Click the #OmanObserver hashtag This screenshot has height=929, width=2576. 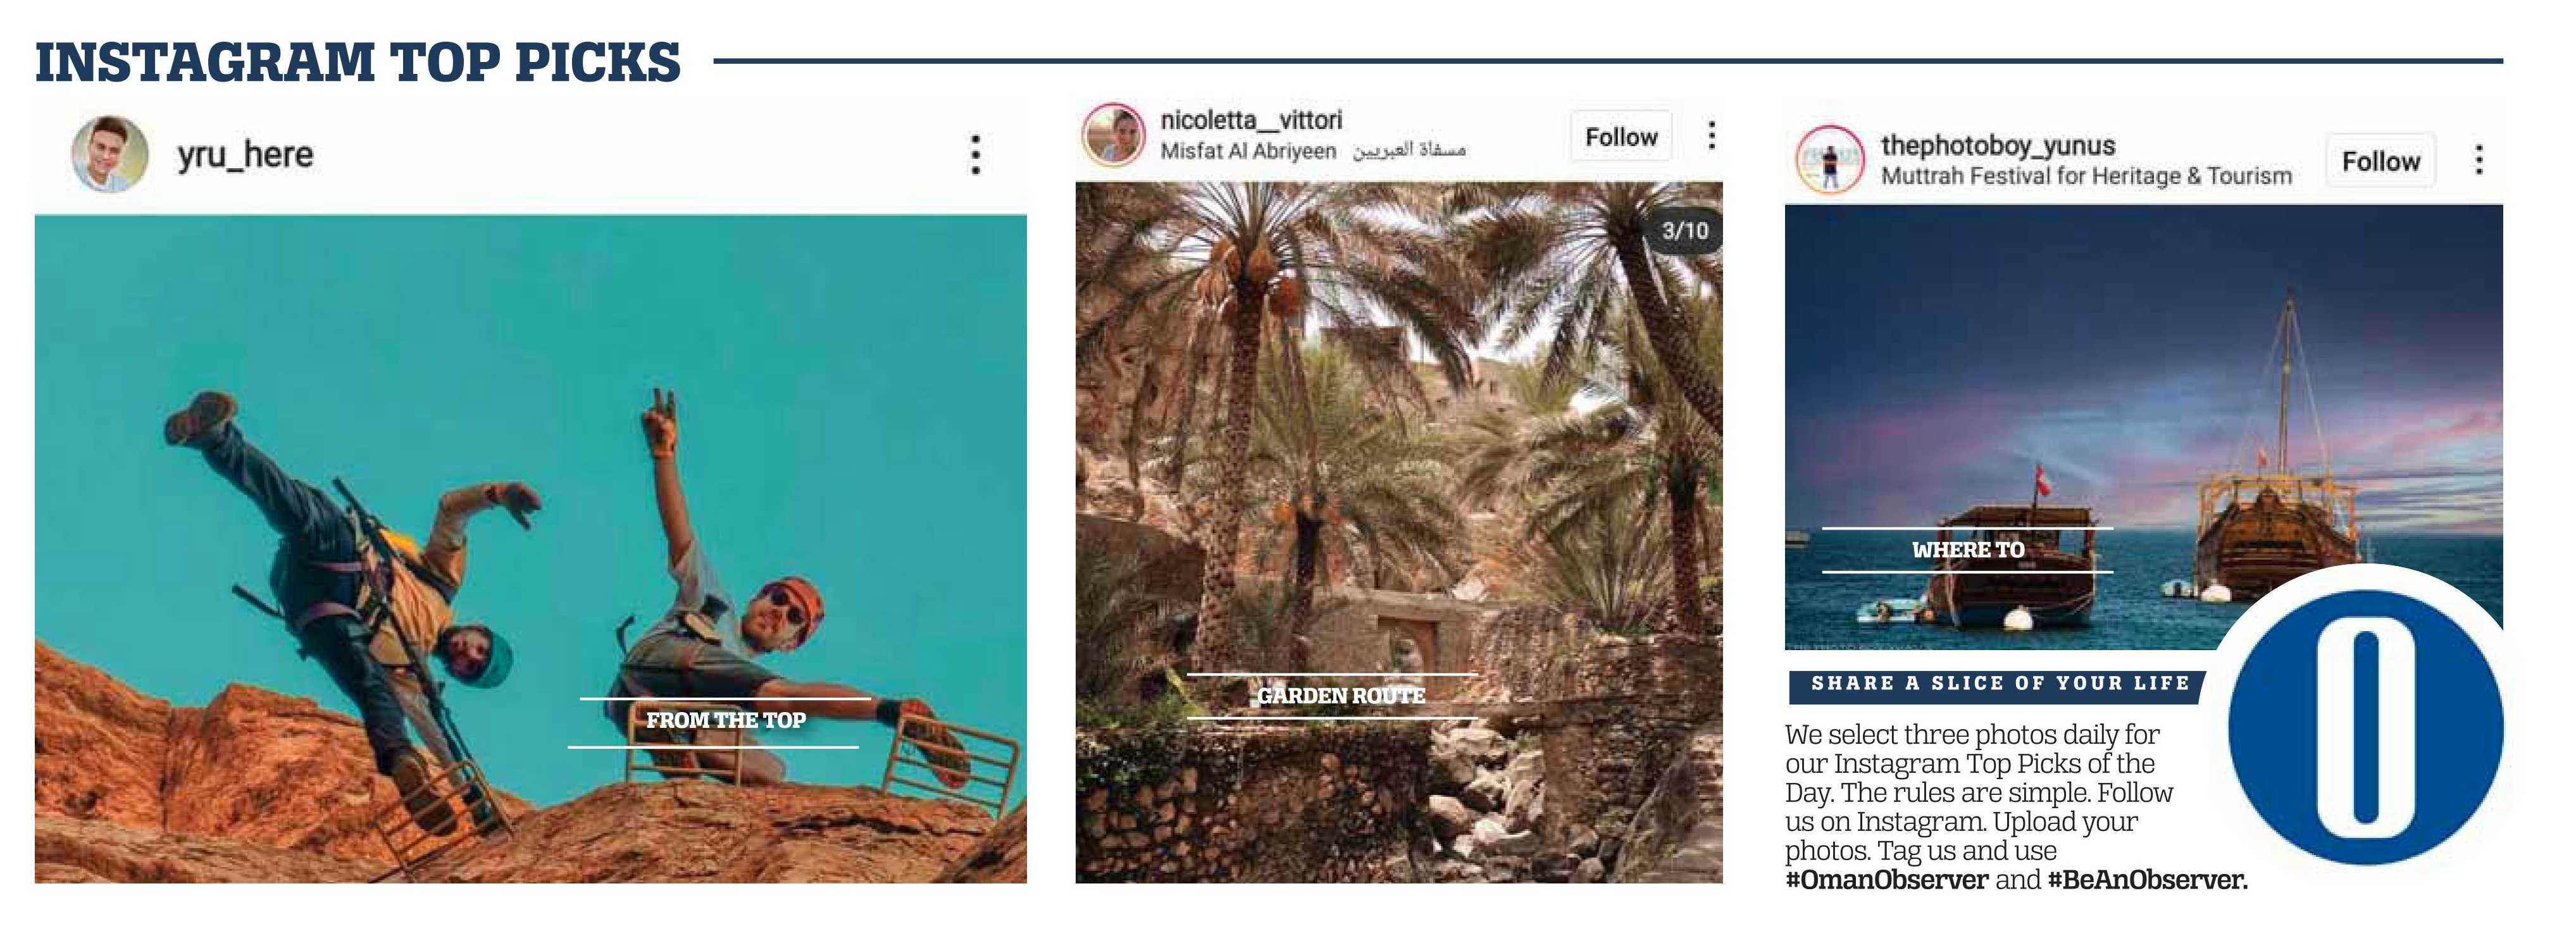(1886, 880)
